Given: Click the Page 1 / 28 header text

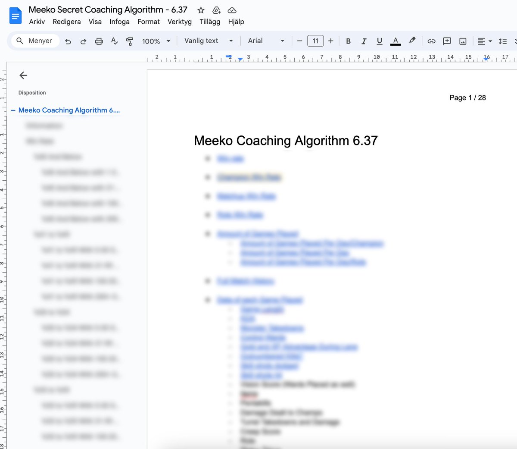Looking at the screenshot, I should 467,97.
